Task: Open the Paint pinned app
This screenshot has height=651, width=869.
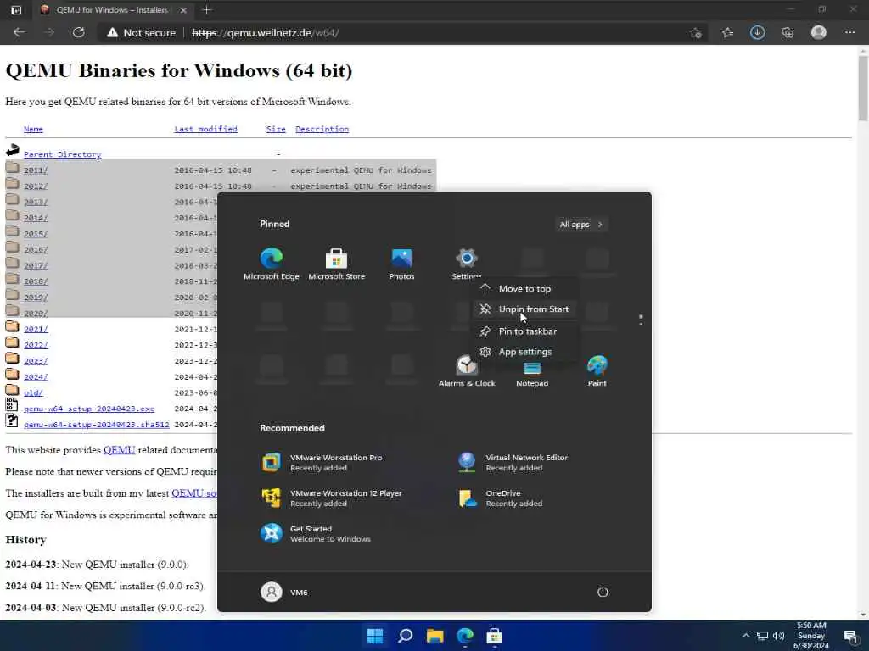Action: tap(597, 371)
